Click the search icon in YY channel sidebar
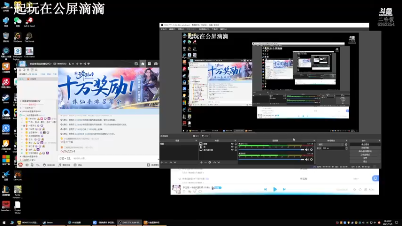The height and width of the screenshot is (226, 402). click(36, 70)
